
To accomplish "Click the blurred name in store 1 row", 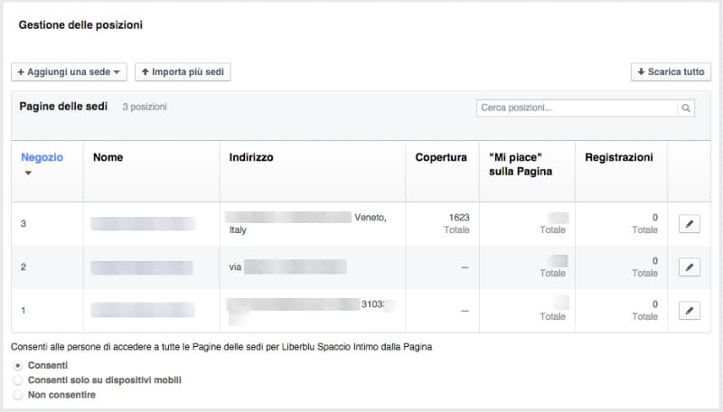I will [143, 310].
